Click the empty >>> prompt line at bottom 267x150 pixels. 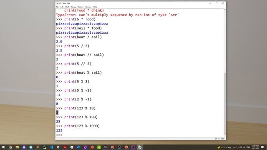click(x=59, y=135)
